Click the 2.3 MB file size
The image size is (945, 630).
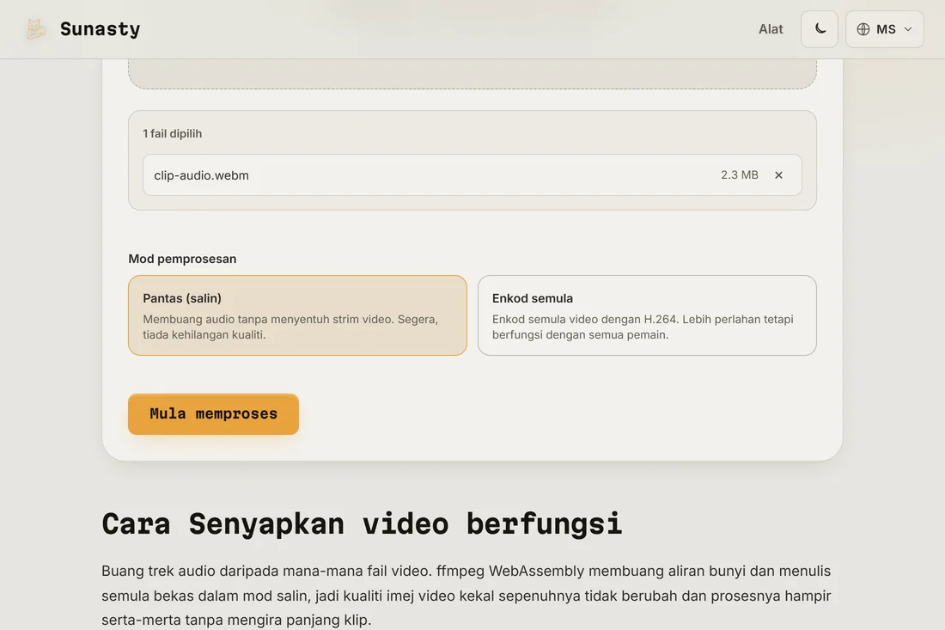coord(740,174)
